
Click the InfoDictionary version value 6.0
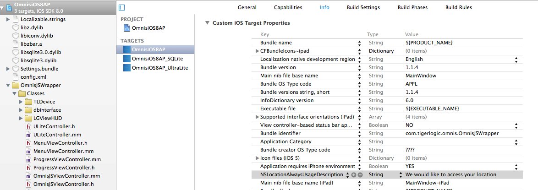409,100
